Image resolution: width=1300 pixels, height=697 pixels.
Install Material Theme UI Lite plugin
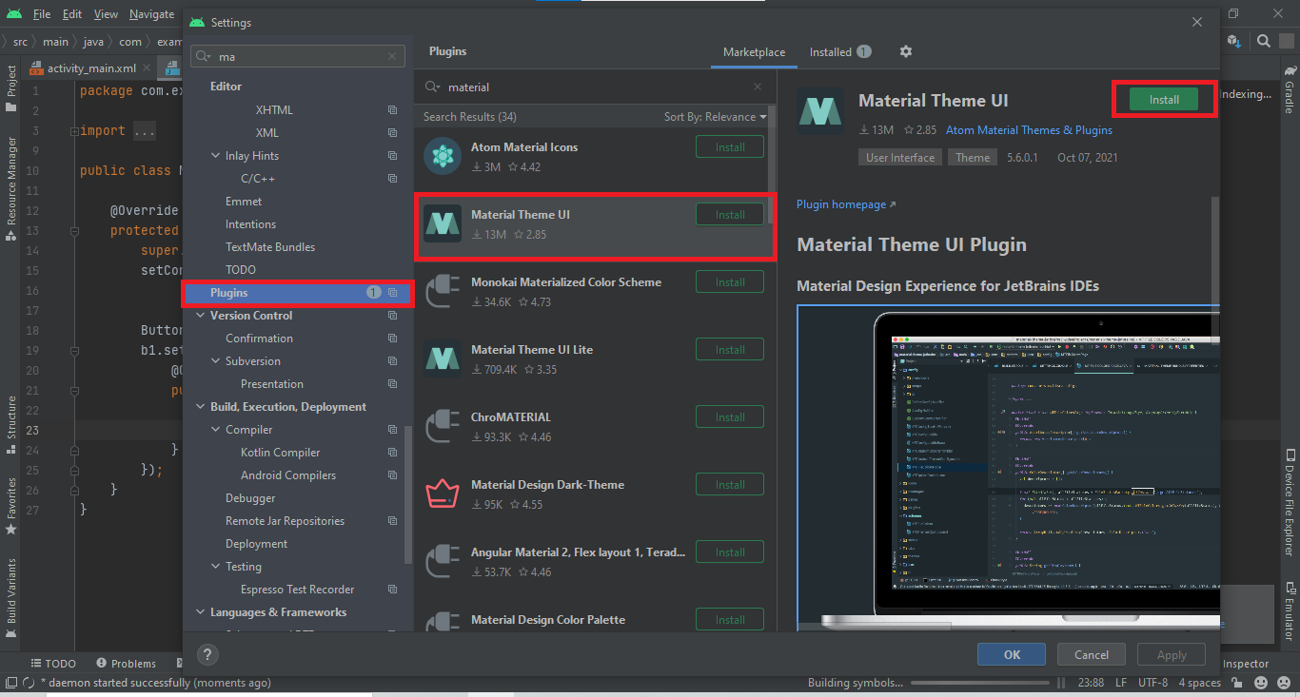pos(730,350)
